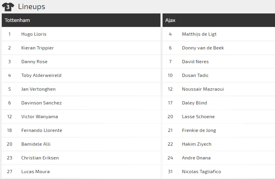Viewport: 275px width, 179px height.
Task: Click Fernando Llorente player name
Action: [42, 130]
